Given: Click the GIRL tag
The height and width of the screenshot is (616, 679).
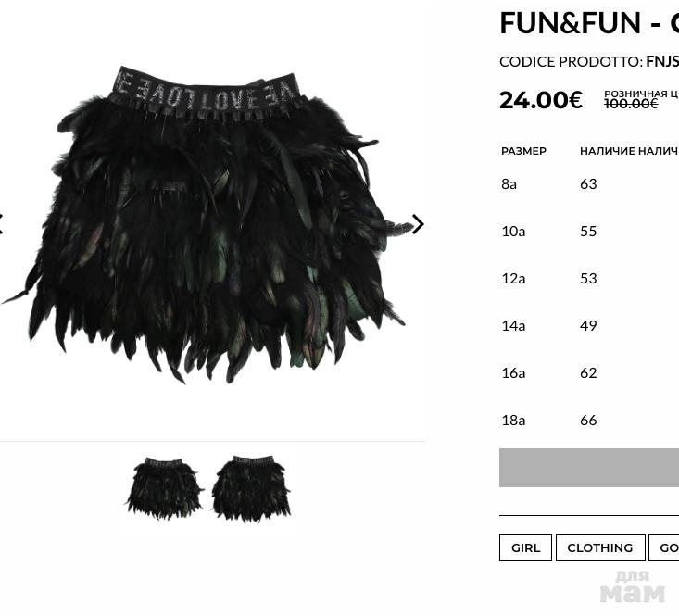Looking at the screenshot, I should coord(525,547).
